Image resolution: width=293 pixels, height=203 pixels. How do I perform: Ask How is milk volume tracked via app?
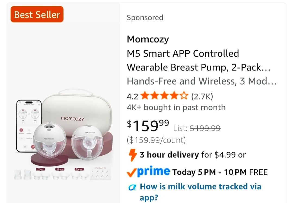click(x=200, y=192)
